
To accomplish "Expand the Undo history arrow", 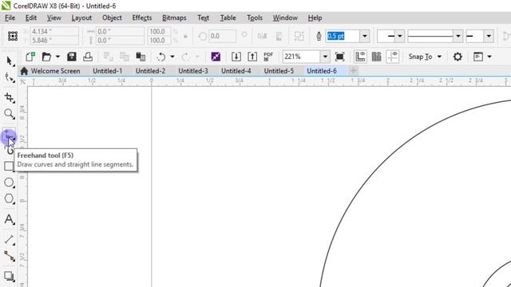I will pos(172,57).
